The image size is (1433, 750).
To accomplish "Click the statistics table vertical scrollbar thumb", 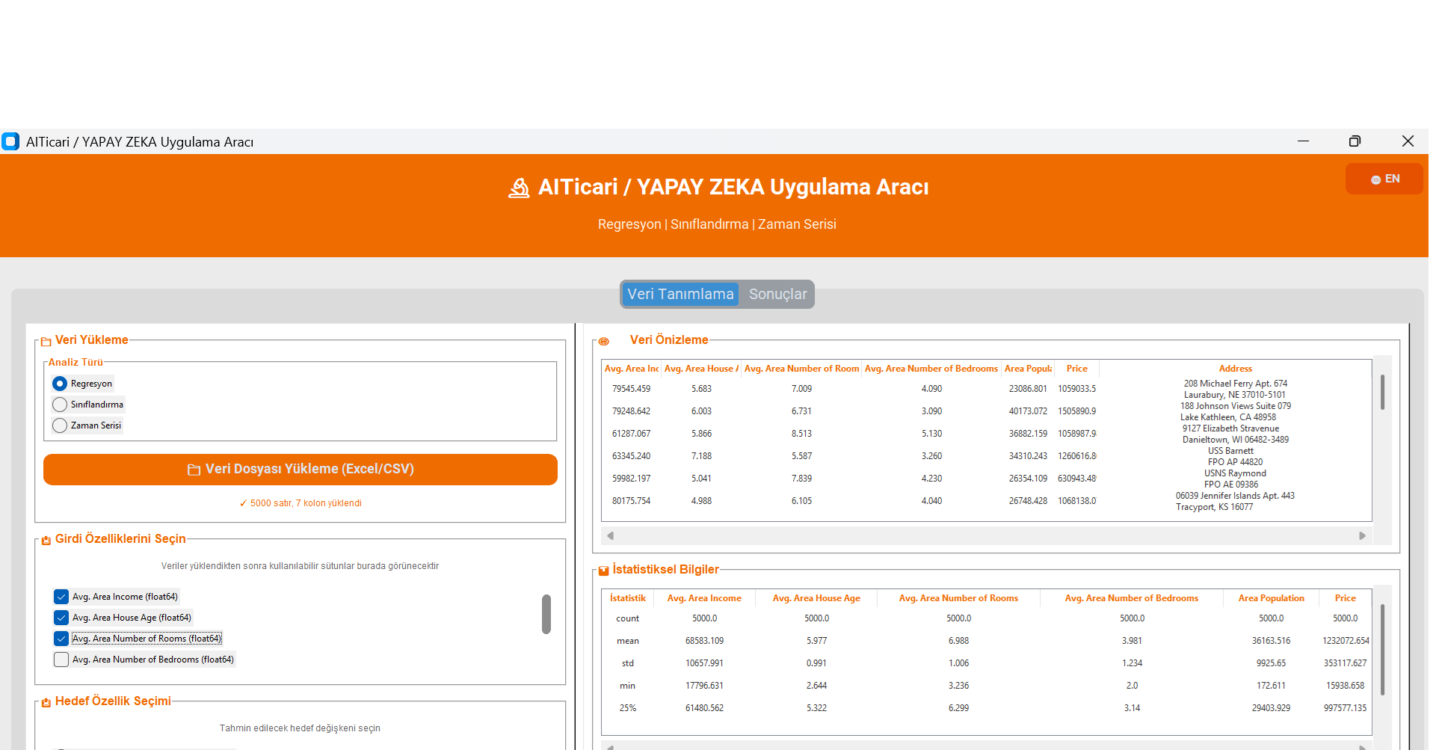I will [1382, 649].
